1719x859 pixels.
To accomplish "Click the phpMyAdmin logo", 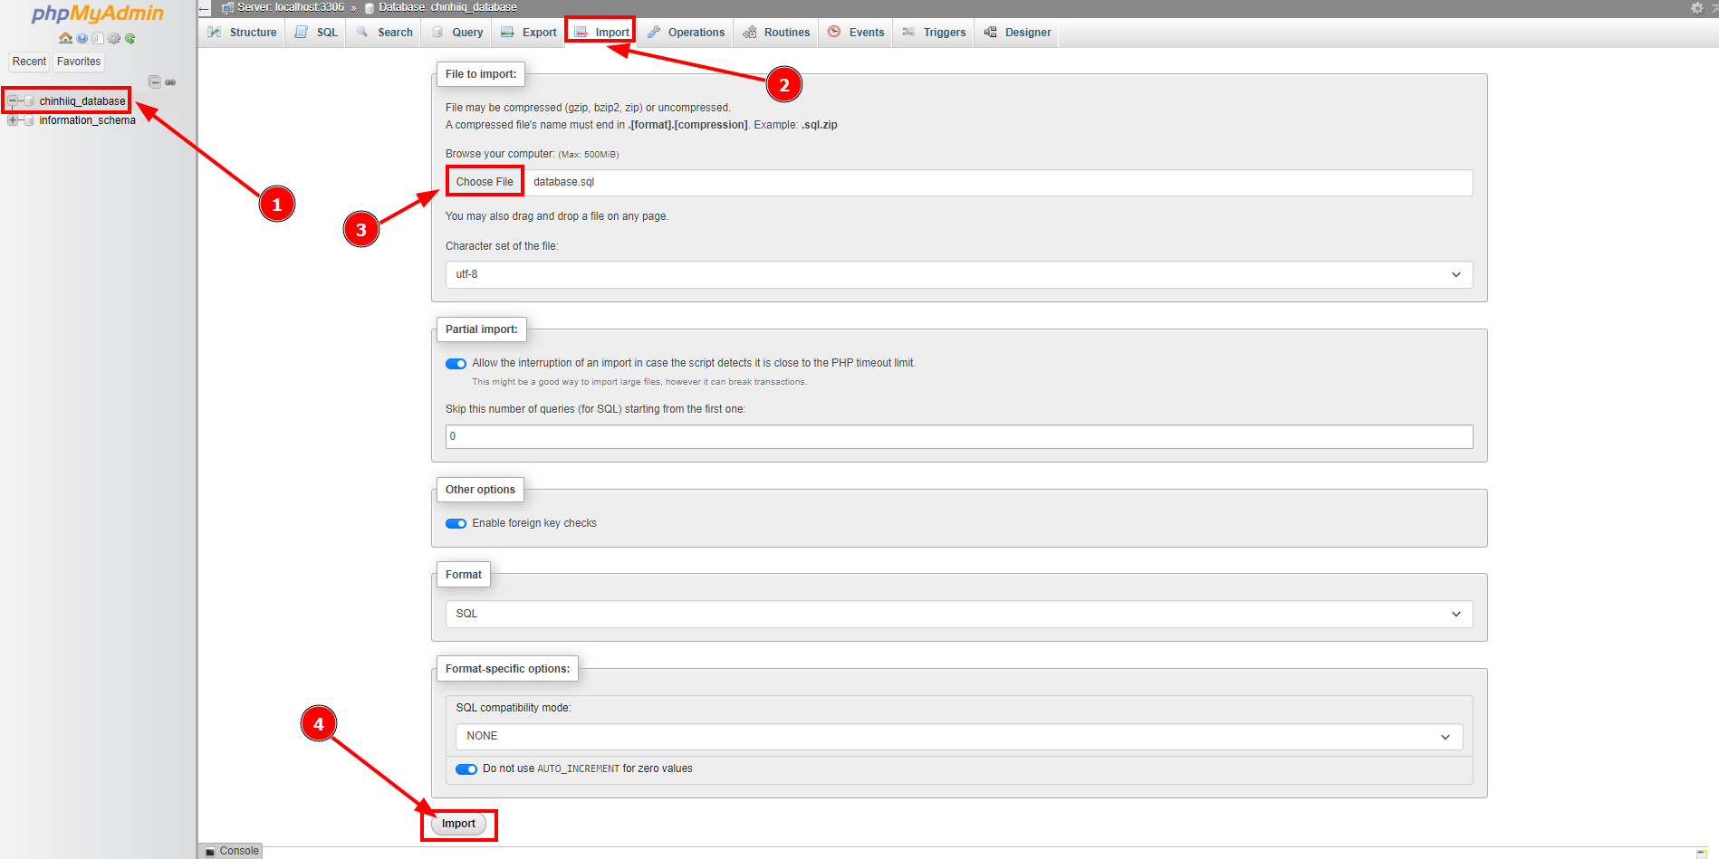I will click(98, 14).
